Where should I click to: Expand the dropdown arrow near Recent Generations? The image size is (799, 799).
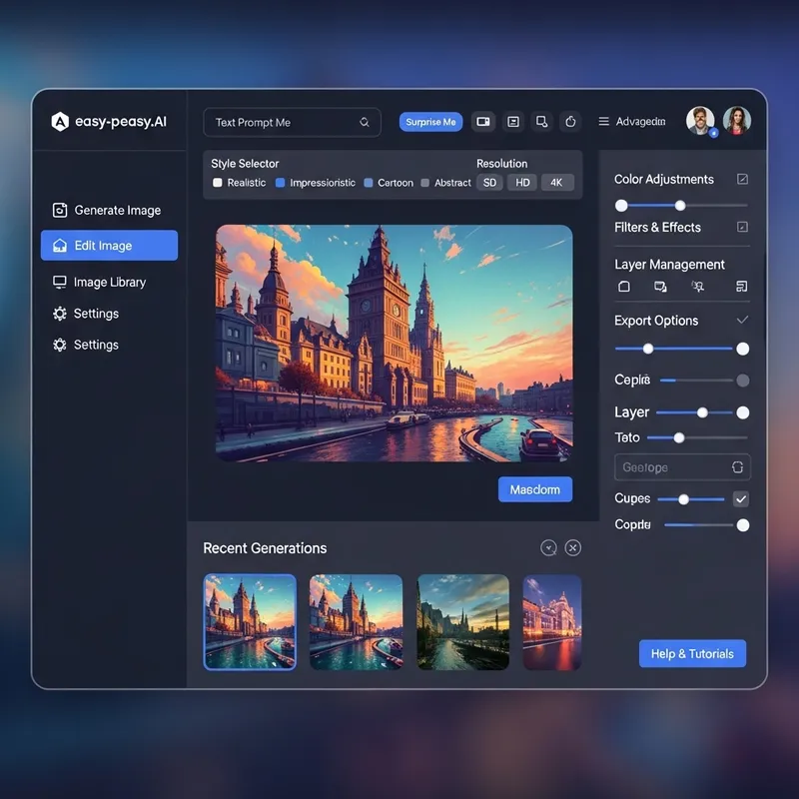(546, 547)
